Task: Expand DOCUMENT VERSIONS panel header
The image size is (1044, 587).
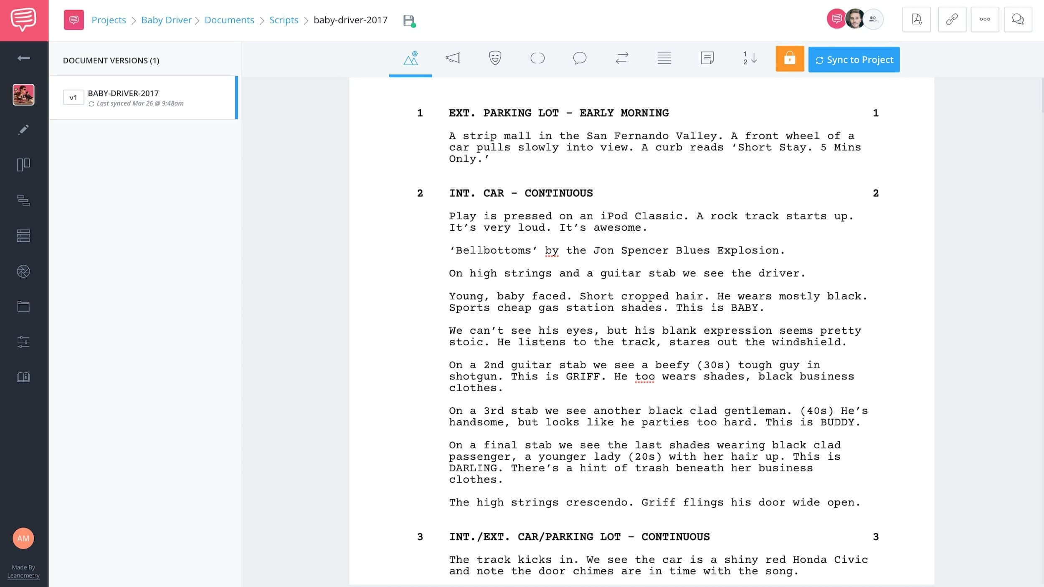Action: (x=110, y=60)
